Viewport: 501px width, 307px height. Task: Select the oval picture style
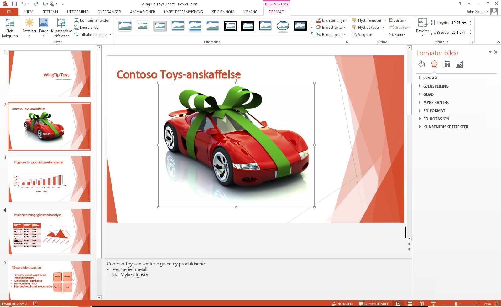[x=283, y=26]
